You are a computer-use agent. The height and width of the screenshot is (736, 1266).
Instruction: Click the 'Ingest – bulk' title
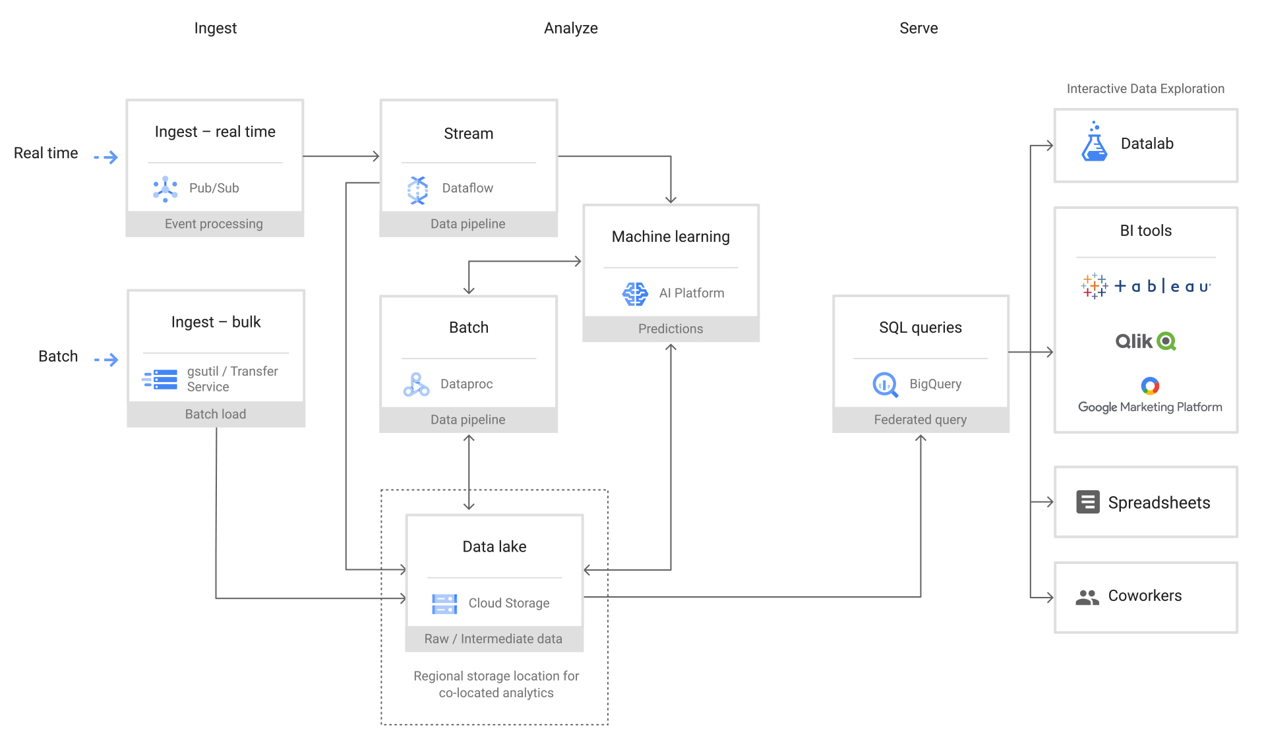[216, 322]
